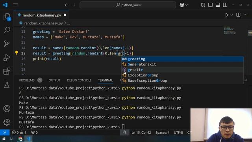Show code actions via lightbulb icon
252x142 pixels.
(x=17, y=52)
